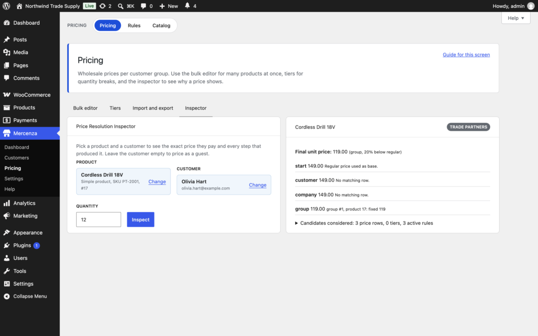538x336 pixels.
Task: Open the Bulk editor tab
Action: coord(85,108)
